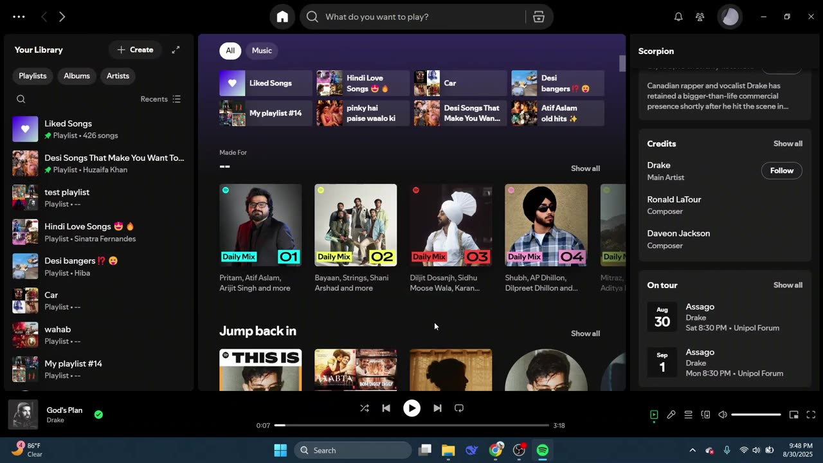Open the Aug 30 Assago tour date
The image size is (823, 463).
(725, 317)
